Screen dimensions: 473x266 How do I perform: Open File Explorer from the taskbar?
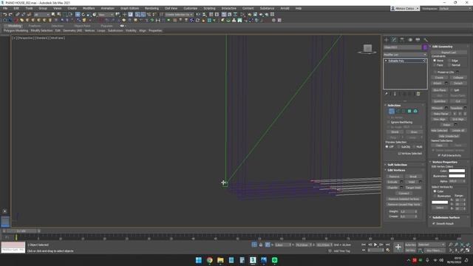(x=220, y=260)
